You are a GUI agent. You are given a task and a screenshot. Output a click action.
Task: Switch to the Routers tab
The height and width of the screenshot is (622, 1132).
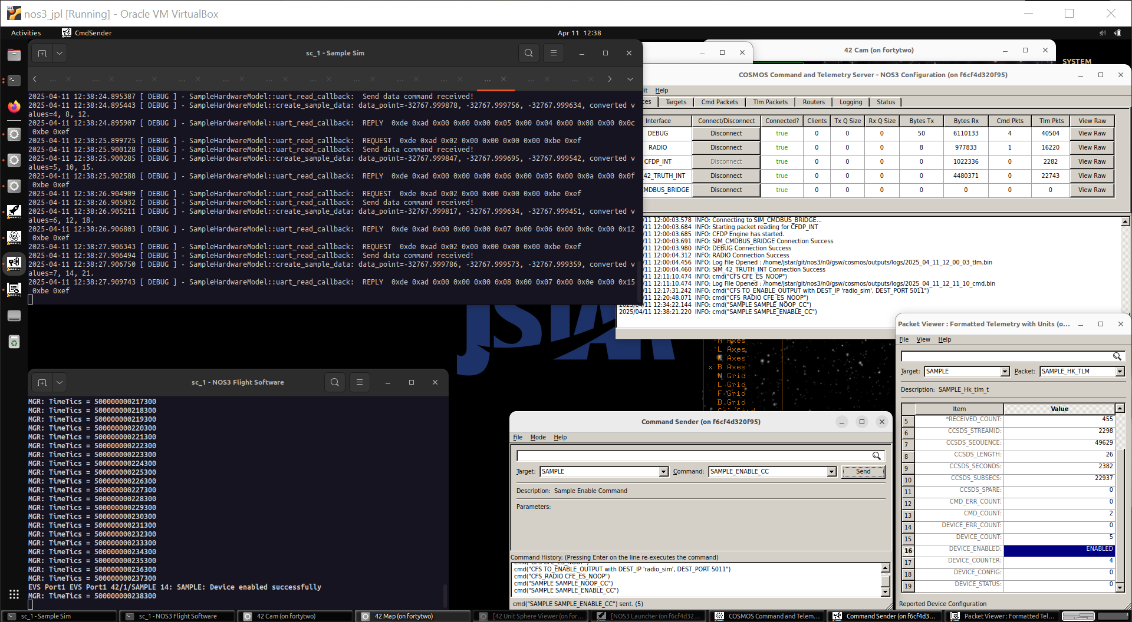click(814, 102)
